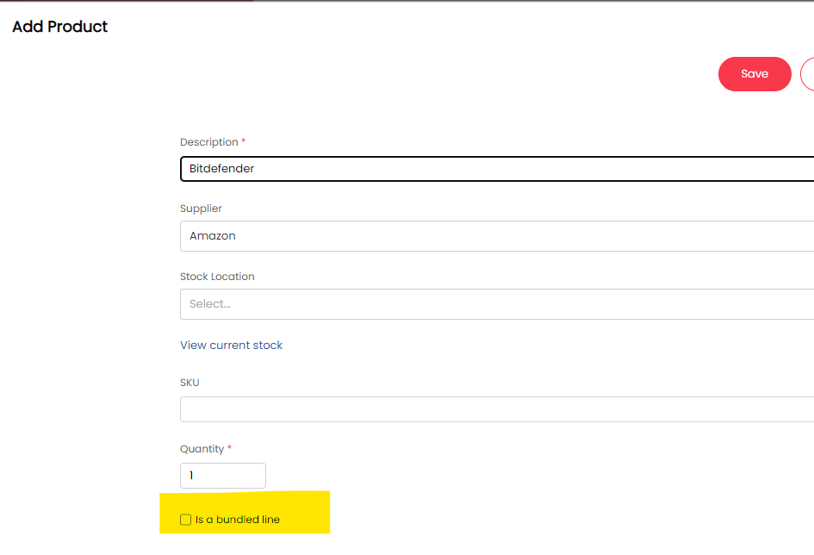Enable the Is a bundled line checkbox
The image size is (814, 555).
coord(186,520)
